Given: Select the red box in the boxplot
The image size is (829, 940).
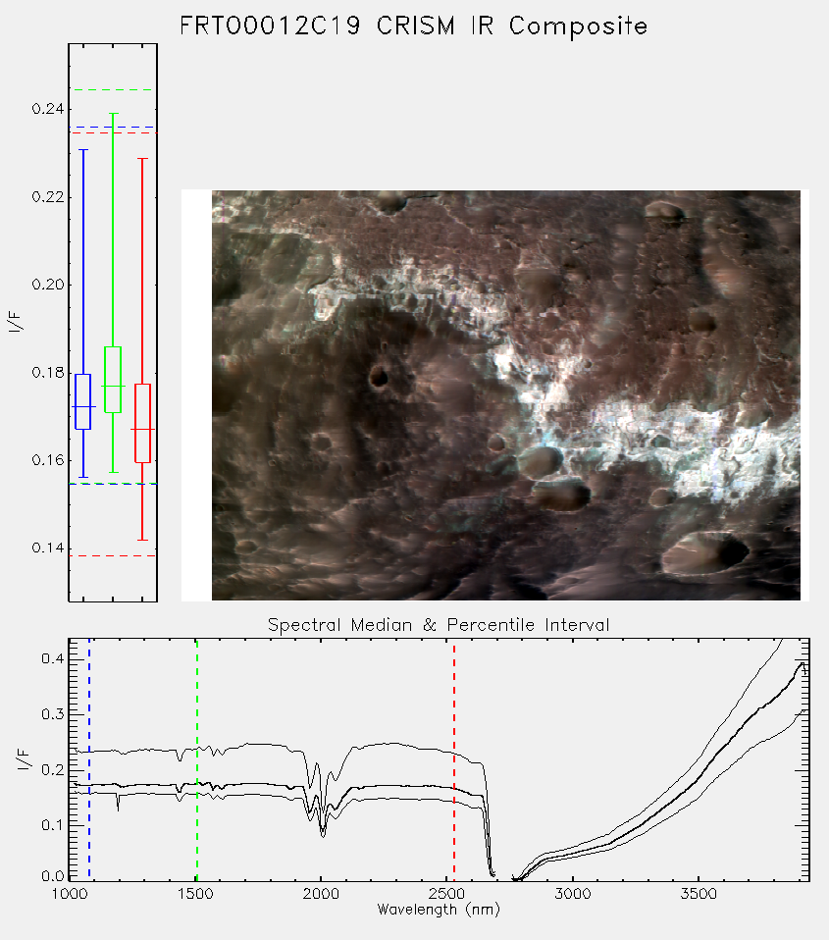Looking at the screenshot, I should click(142, 423).
